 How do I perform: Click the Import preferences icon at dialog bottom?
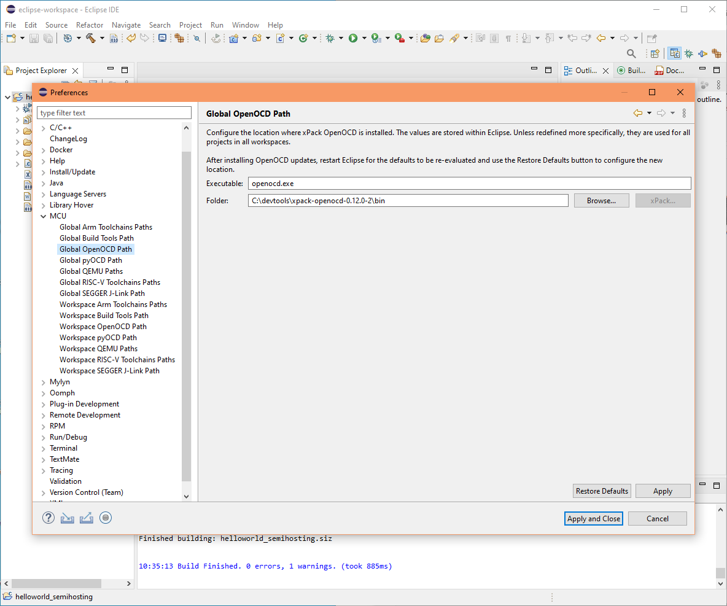click(68, 518)
